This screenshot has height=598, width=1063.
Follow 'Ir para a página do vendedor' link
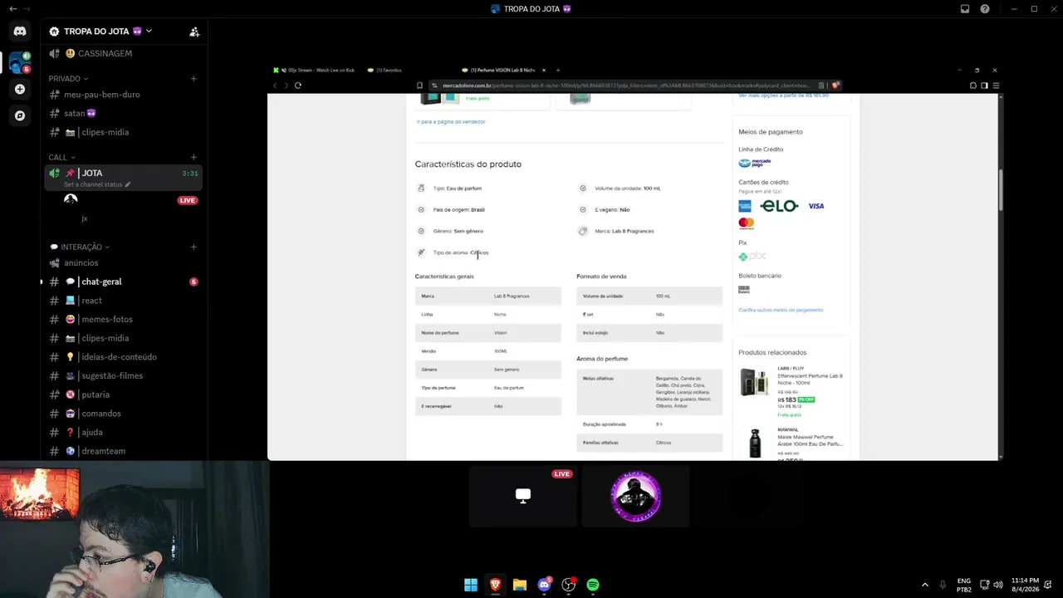tap(451, 122)
